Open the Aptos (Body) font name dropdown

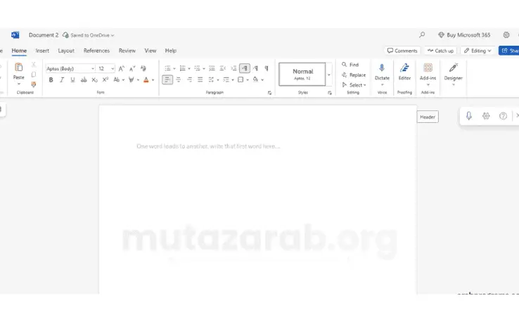coord(93,68)
